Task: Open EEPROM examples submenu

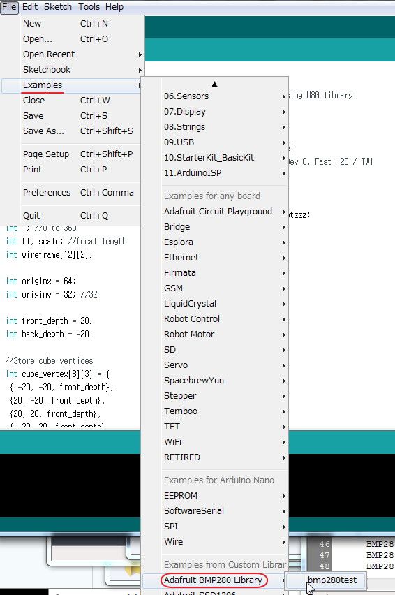Action: pos(215,496)
